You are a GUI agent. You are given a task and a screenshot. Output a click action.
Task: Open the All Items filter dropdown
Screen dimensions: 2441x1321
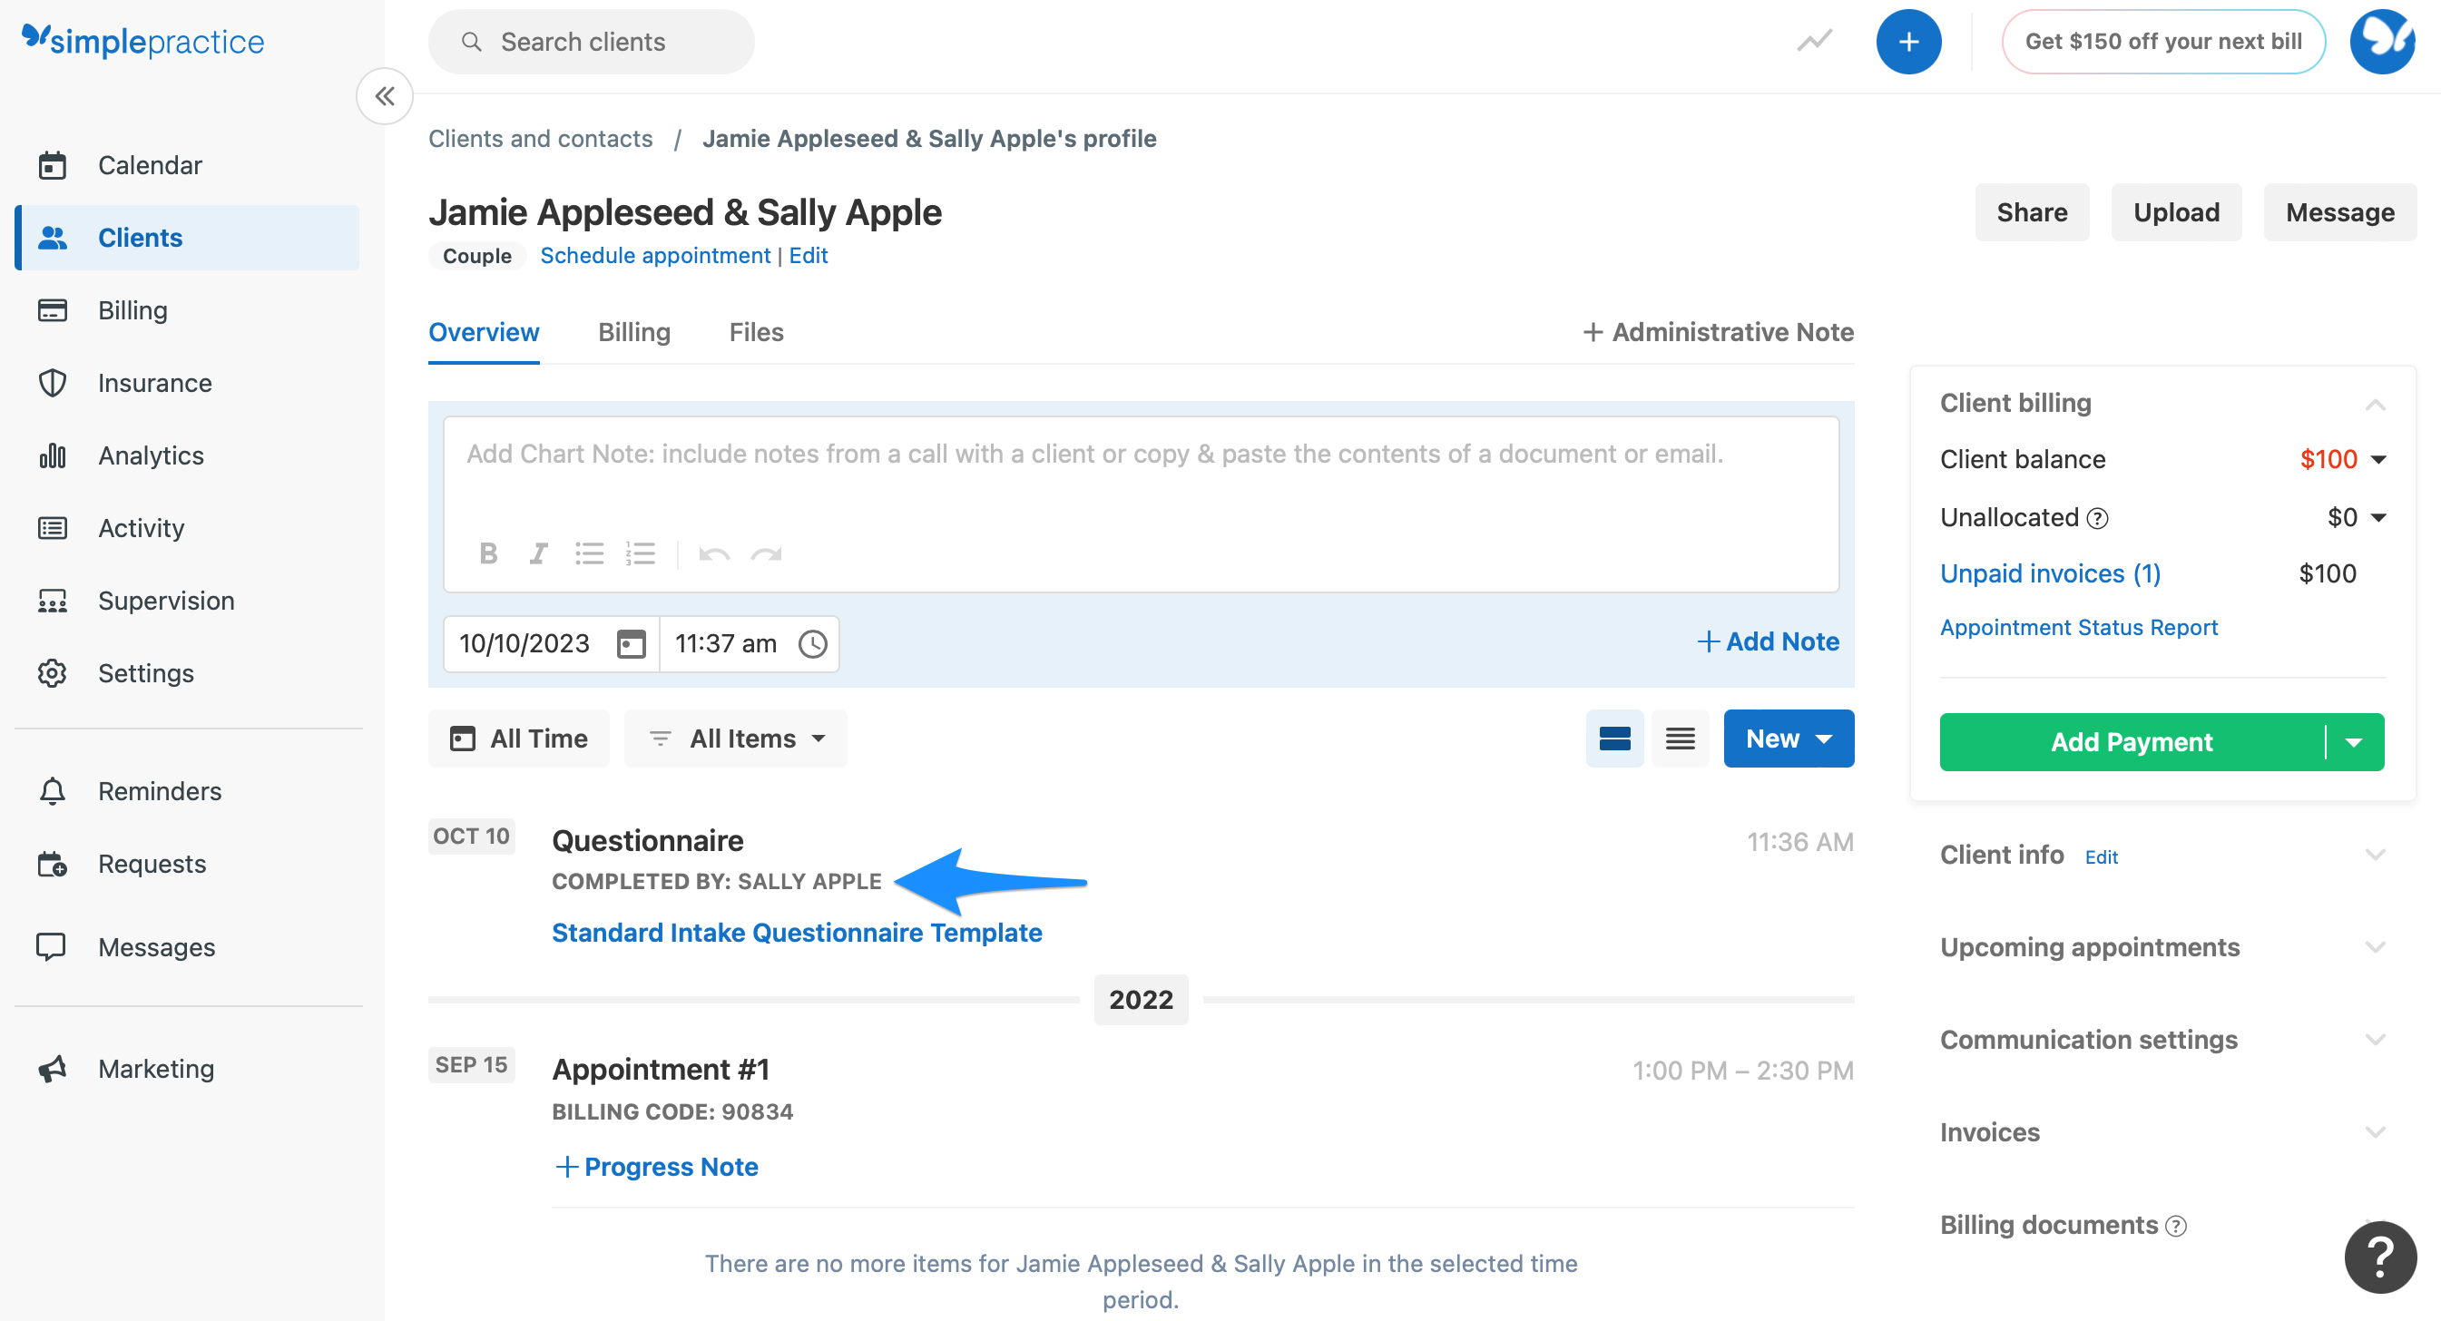[x=736, y=739]
